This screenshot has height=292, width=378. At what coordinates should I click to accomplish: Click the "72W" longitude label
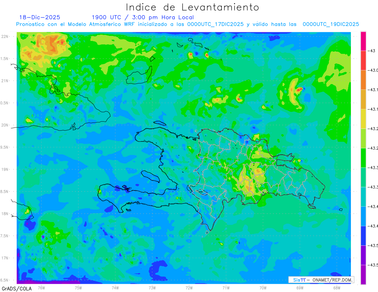point(189,288)
